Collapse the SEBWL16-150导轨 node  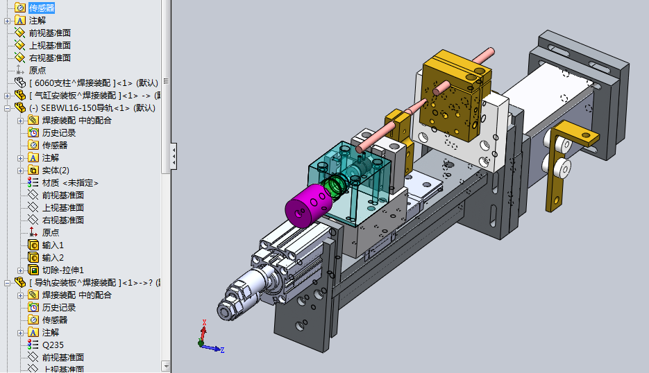click(7, 108)
